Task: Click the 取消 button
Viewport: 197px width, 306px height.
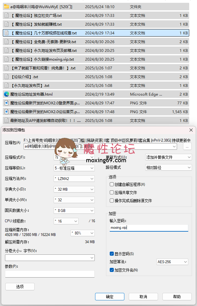Action: (x=143, y=297)
